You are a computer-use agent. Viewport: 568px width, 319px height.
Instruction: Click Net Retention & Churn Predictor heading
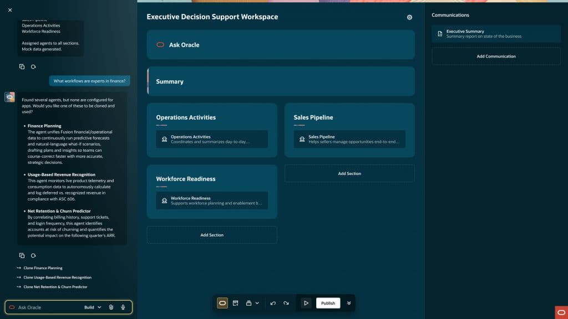point(59,211)
